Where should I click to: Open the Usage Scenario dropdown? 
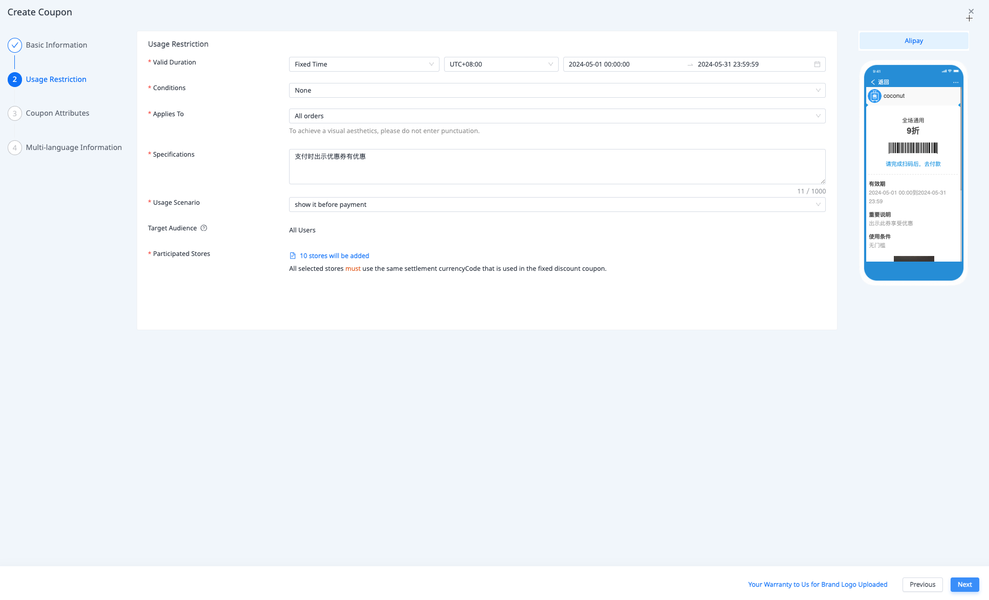557,205
